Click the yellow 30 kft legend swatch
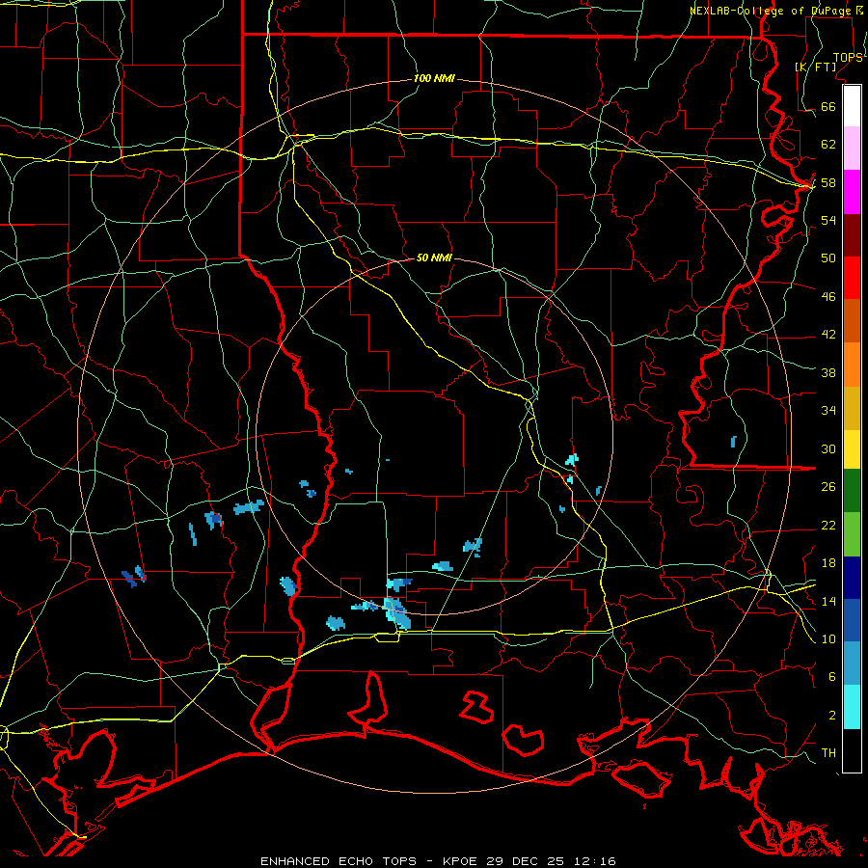The height and width of the screenshot is (868, 868). (852, 449)
